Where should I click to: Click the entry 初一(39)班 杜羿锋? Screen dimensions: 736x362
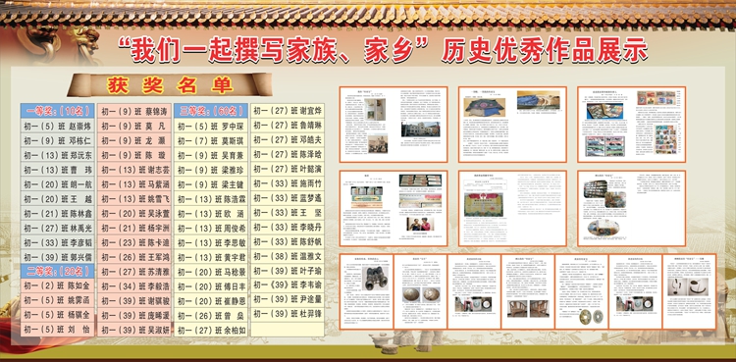pos(288,314)
